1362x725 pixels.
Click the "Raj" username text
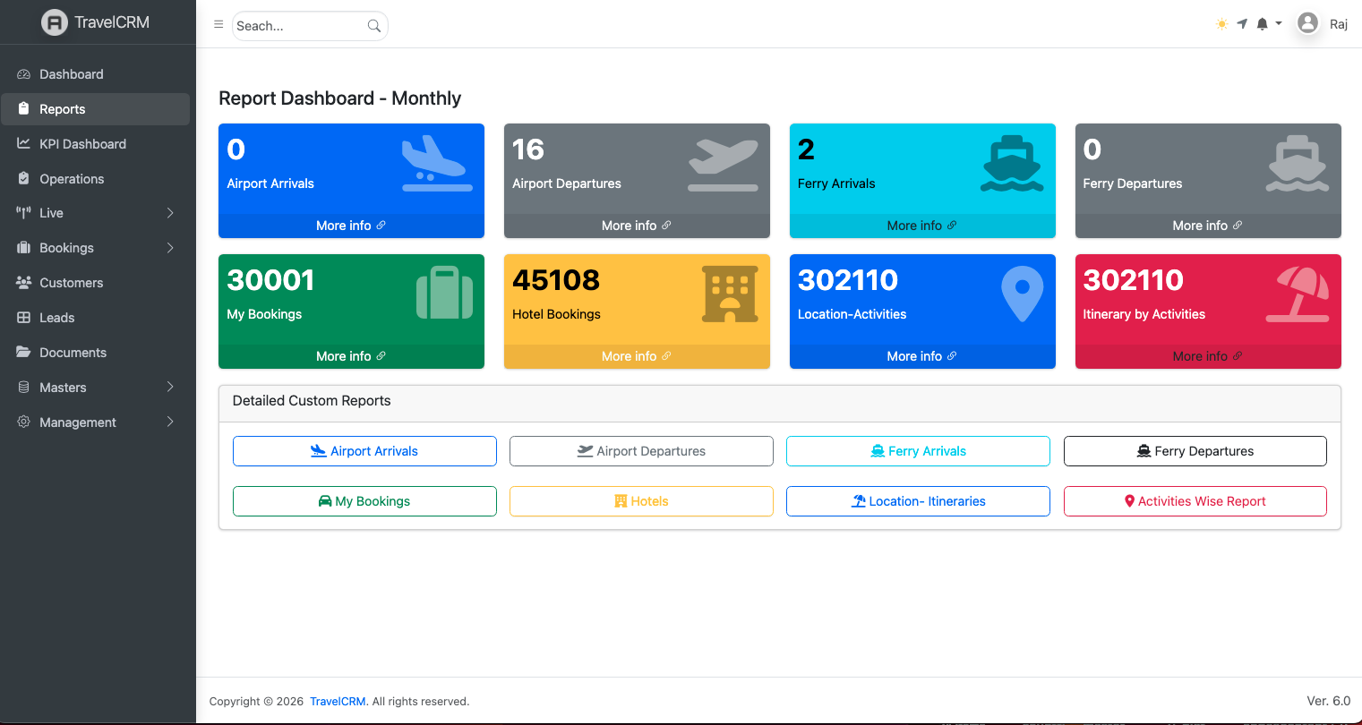tap(1339, 24)
